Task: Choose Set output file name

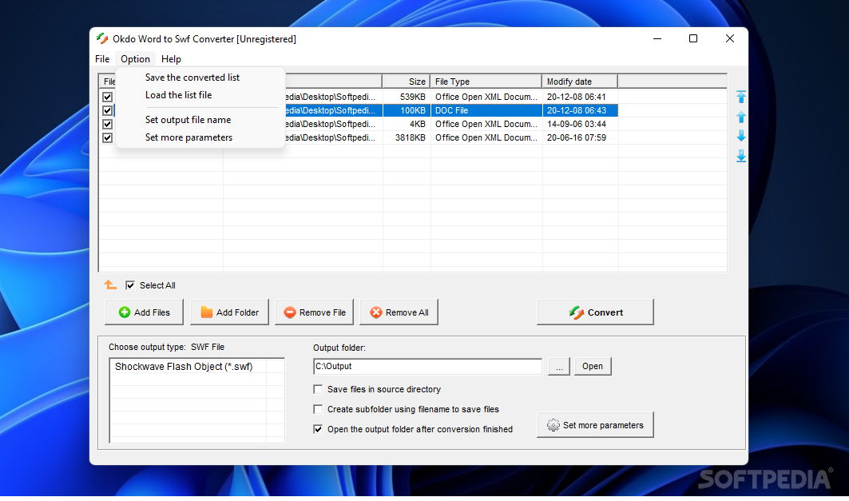Action: 188,120
